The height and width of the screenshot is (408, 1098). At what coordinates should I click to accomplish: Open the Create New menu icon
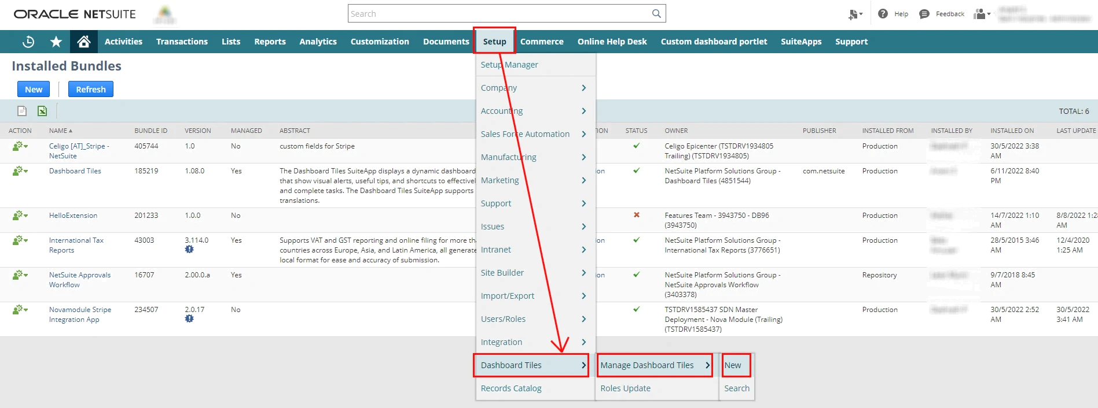[x=855, y=14]
